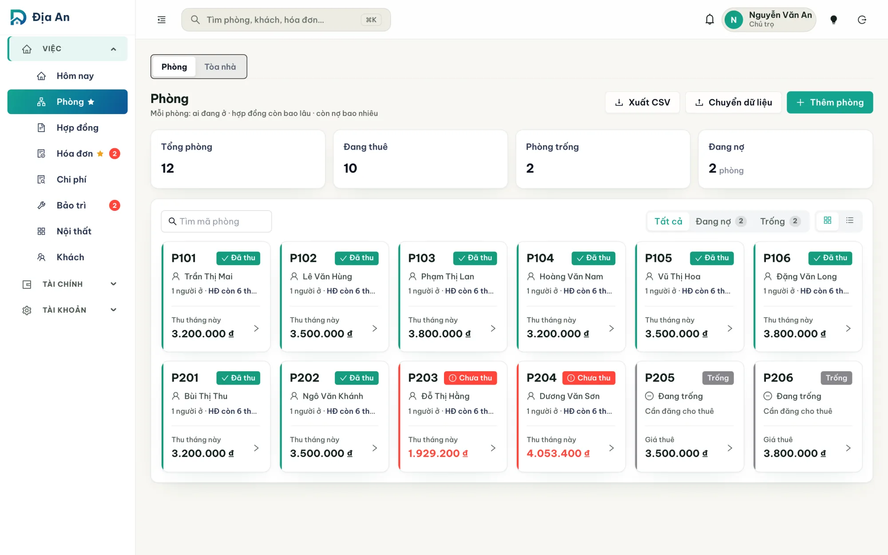Filter rooms by Tất cả

coord(668,221)
